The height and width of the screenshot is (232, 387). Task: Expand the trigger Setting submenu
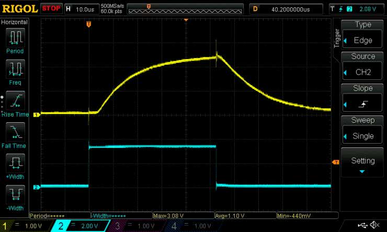(x=363, y=163)
